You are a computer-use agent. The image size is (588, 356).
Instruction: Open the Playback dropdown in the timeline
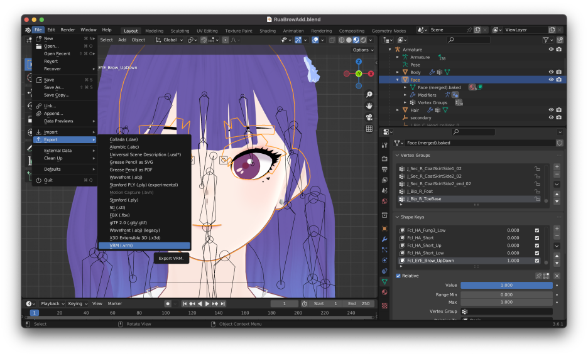[53, 303]
